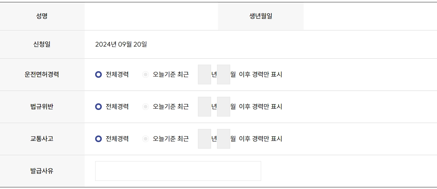
Task: Click the year input for 운전면허경력
Action: point(204,74)
